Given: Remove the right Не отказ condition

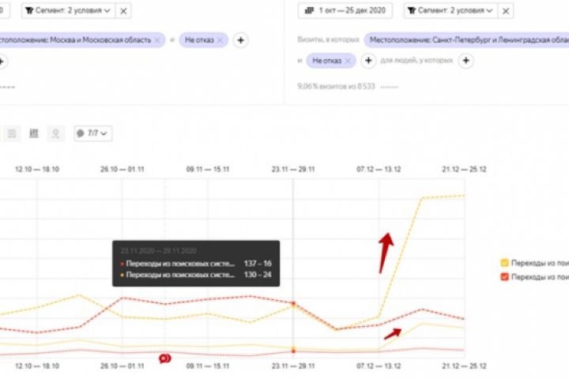Looking at the screenshot, I should (348, 61).
